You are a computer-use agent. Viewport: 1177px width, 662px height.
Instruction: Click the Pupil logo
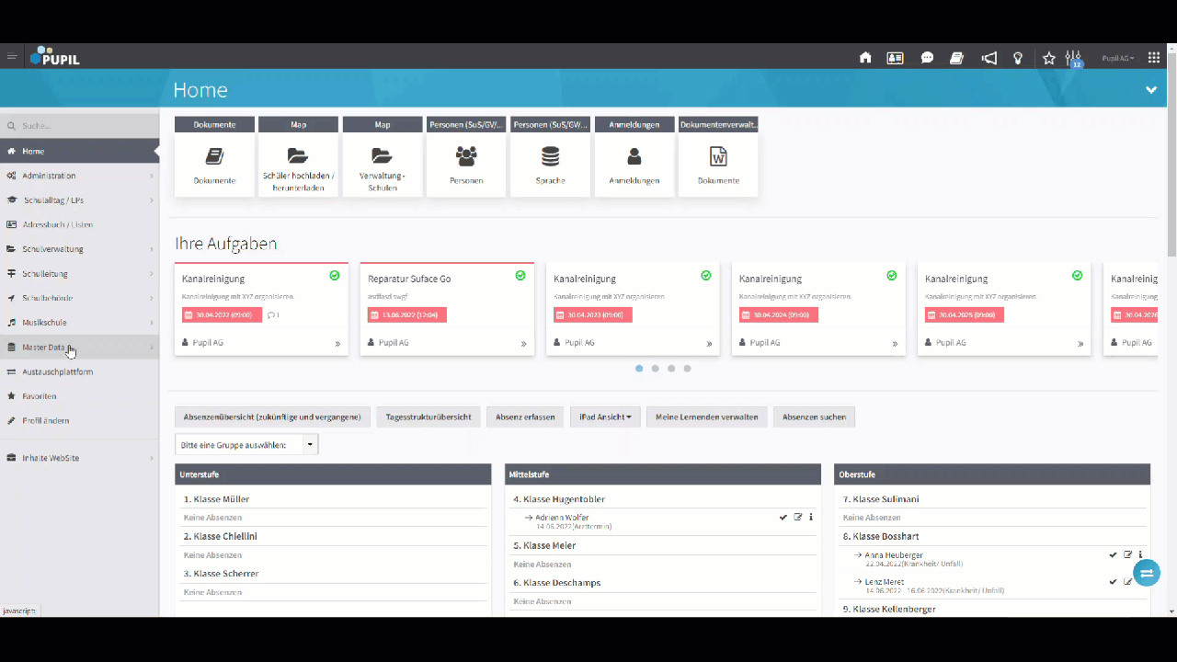[55, 57]
